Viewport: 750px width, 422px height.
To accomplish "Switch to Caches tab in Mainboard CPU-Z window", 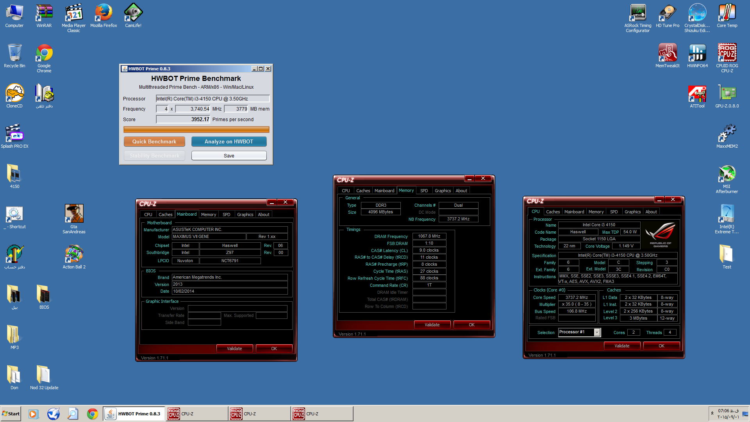I will click(x=165, y=215).
